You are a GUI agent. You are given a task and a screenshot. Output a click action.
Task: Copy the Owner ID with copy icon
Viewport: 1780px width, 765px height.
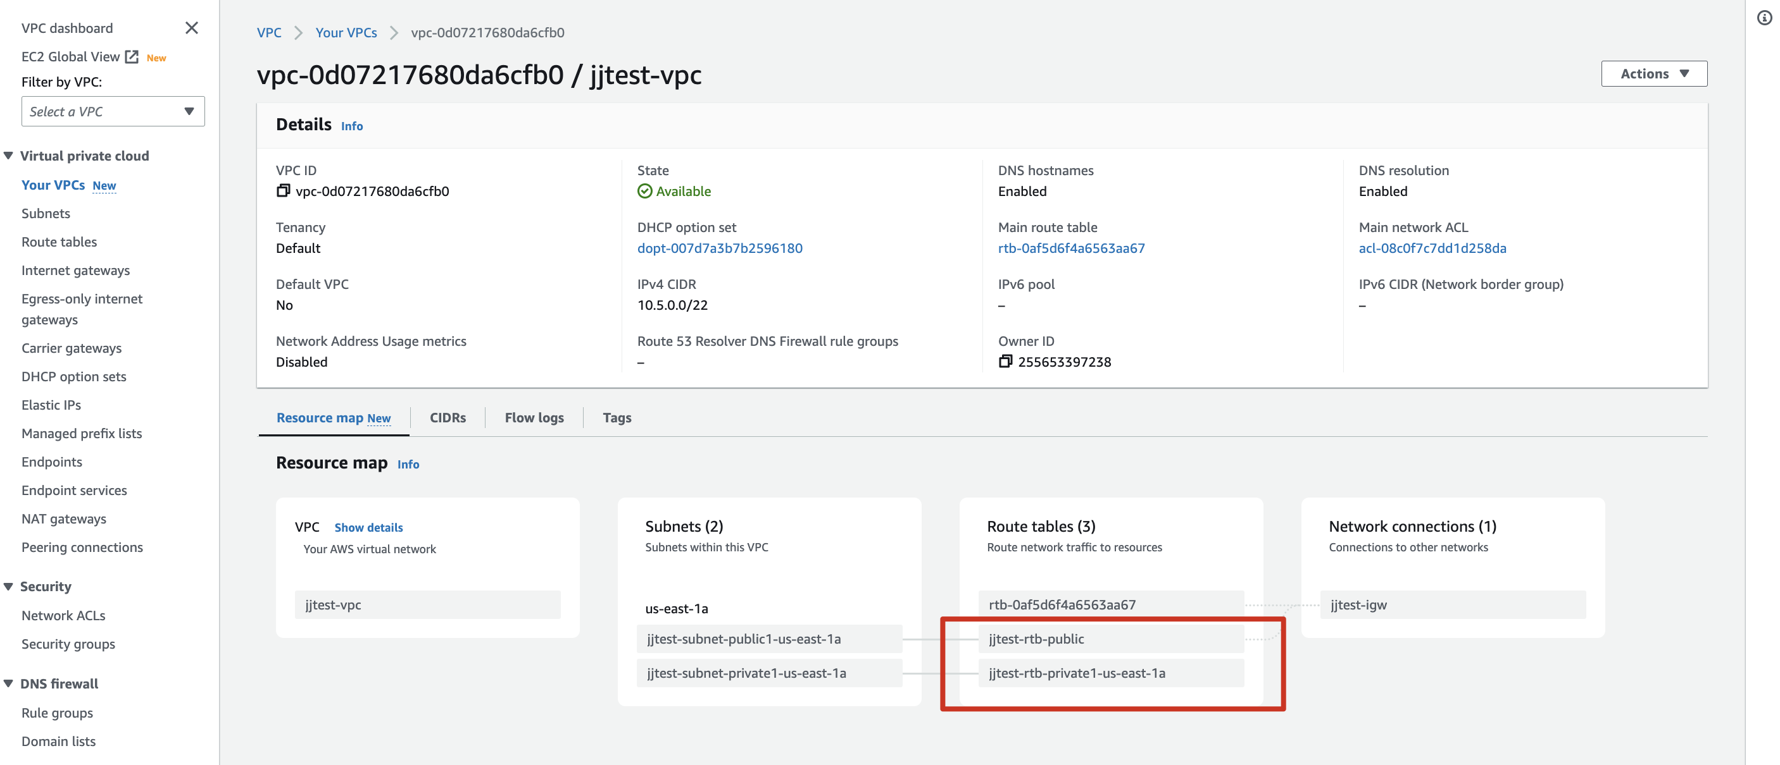click(x=1005, y=361)
